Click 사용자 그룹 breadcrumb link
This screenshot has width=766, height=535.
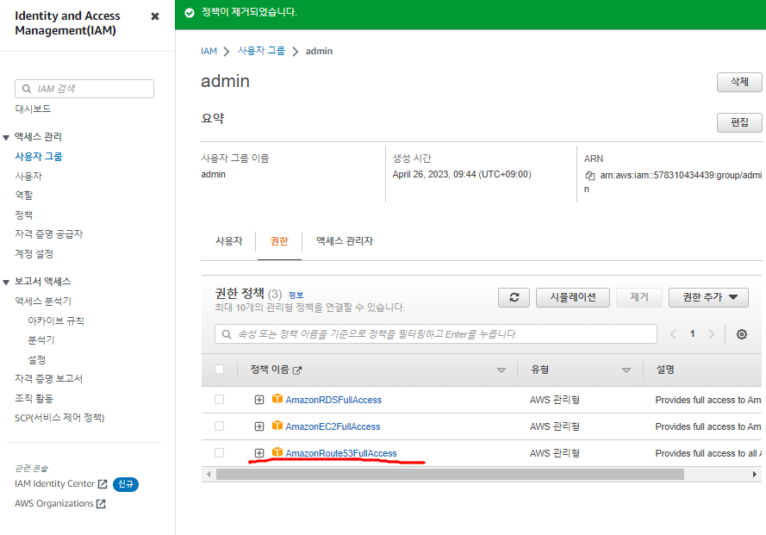261,51
